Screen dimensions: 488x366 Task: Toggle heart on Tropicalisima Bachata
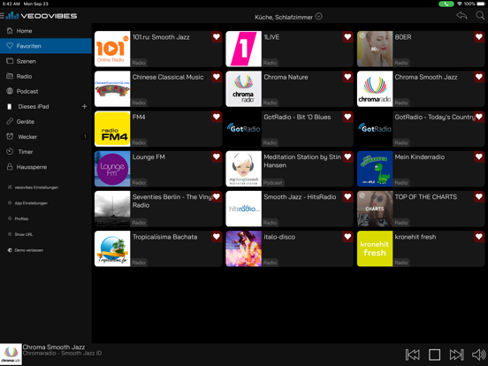coord(217,237)
